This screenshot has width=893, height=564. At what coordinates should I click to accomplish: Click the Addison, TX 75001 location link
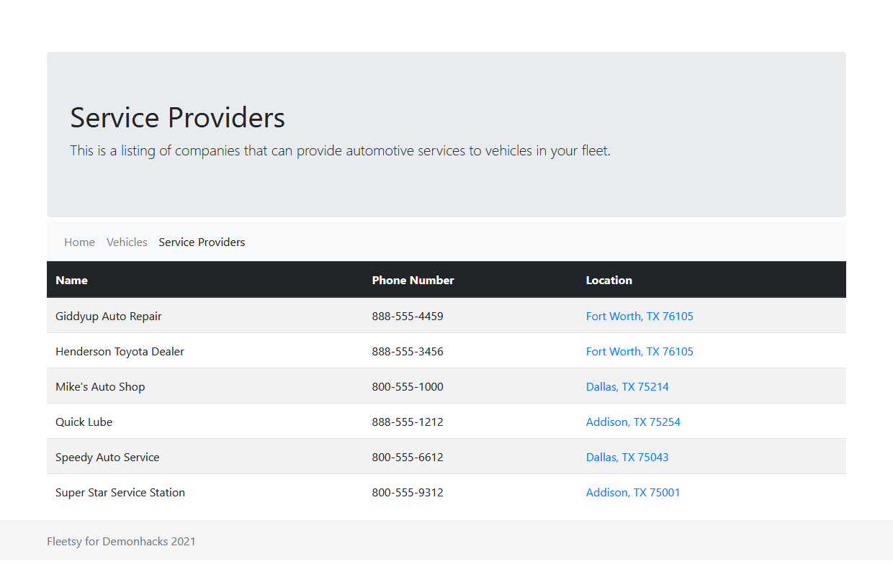pos(633,493)
